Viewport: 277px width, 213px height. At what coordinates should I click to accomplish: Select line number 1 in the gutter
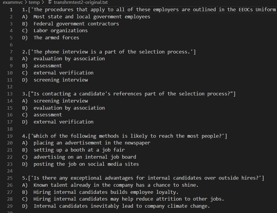click(x=11, y=9)
